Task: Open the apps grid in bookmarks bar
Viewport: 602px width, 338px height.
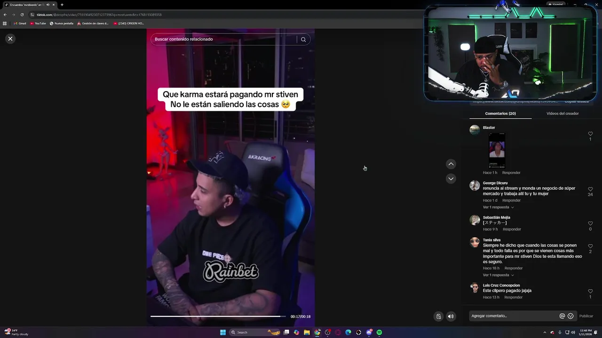Action: [5, 23]
